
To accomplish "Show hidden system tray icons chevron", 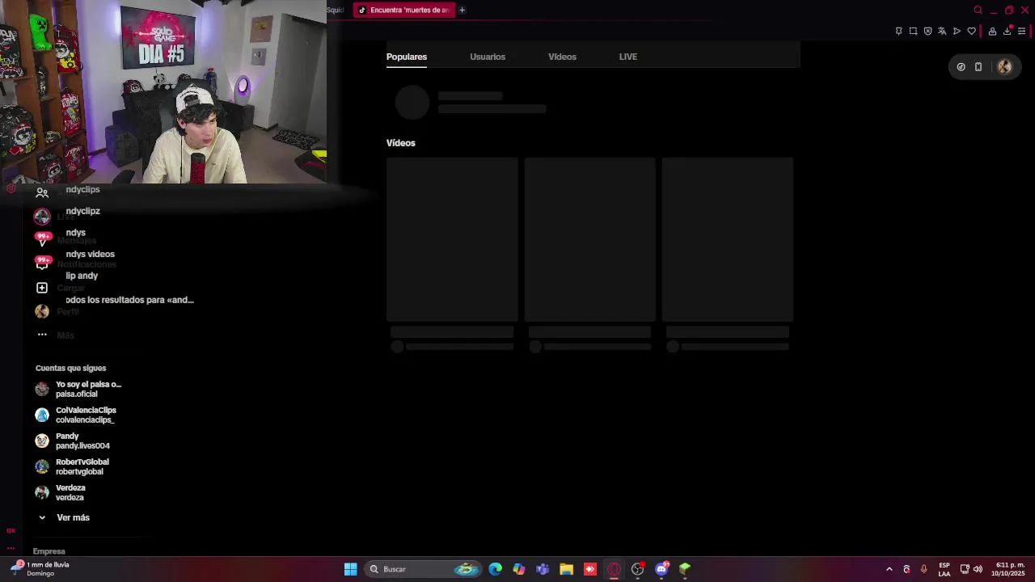I will pyautogui.click(x=889, y=569).
